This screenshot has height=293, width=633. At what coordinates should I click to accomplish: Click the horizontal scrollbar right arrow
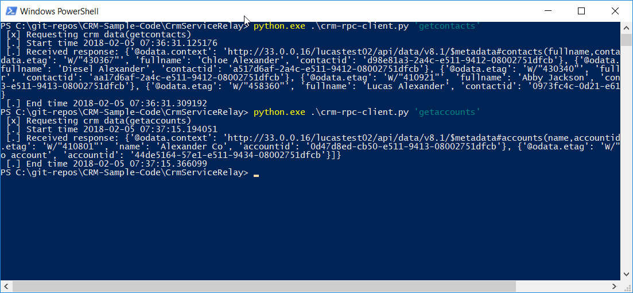[615, 286]
